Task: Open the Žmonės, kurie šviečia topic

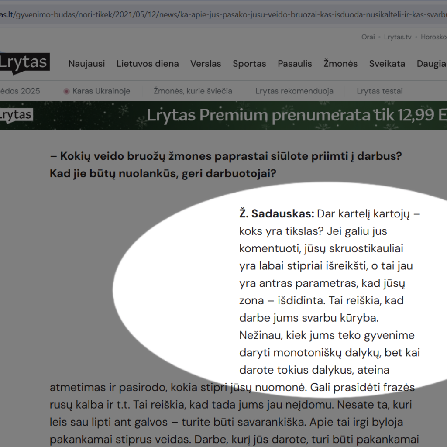Action: [193, 91]
